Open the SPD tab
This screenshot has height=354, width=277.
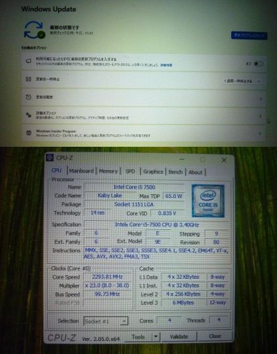[x=130, y=171]
